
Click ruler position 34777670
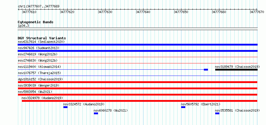pyautogui.click(x=257, y=12)
